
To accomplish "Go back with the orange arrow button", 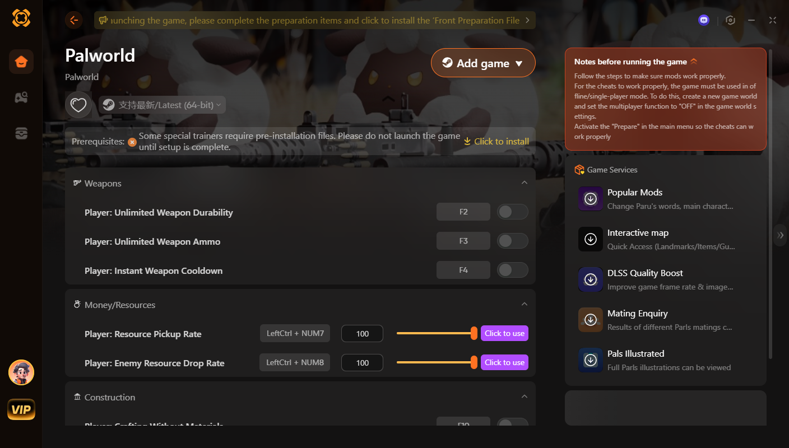I will (74, 20).
